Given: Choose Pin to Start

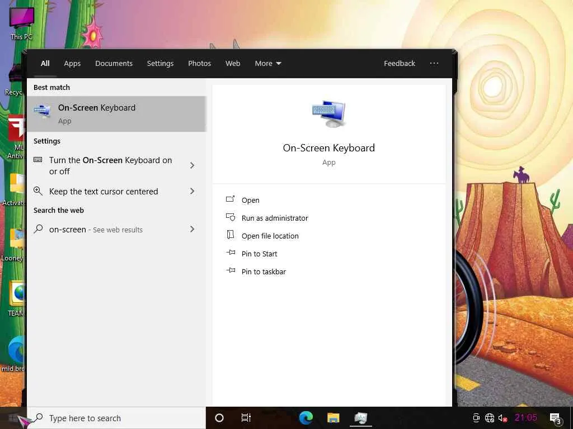Looking at the screenshot, I should point(260,254).
